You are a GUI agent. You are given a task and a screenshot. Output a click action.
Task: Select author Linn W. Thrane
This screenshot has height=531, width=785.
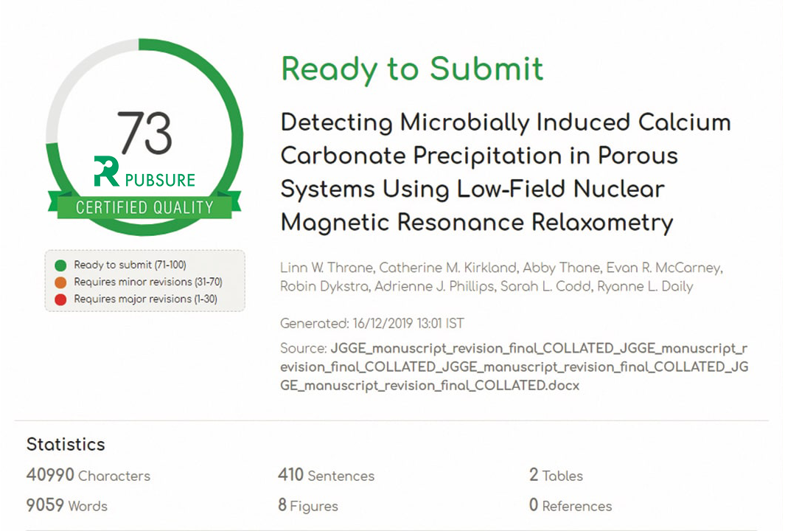(327, 268)
